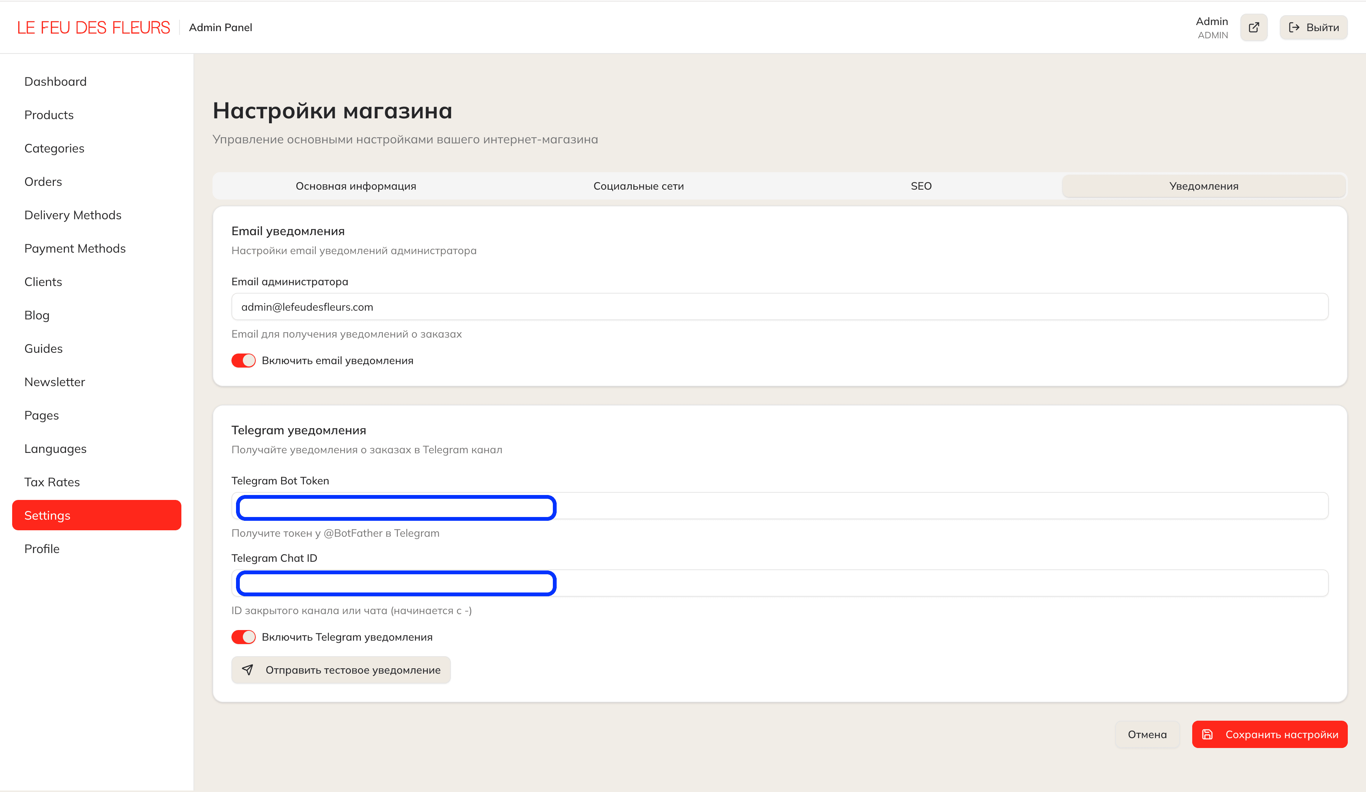Open the Orders section in sidebar

pos(43,181)
